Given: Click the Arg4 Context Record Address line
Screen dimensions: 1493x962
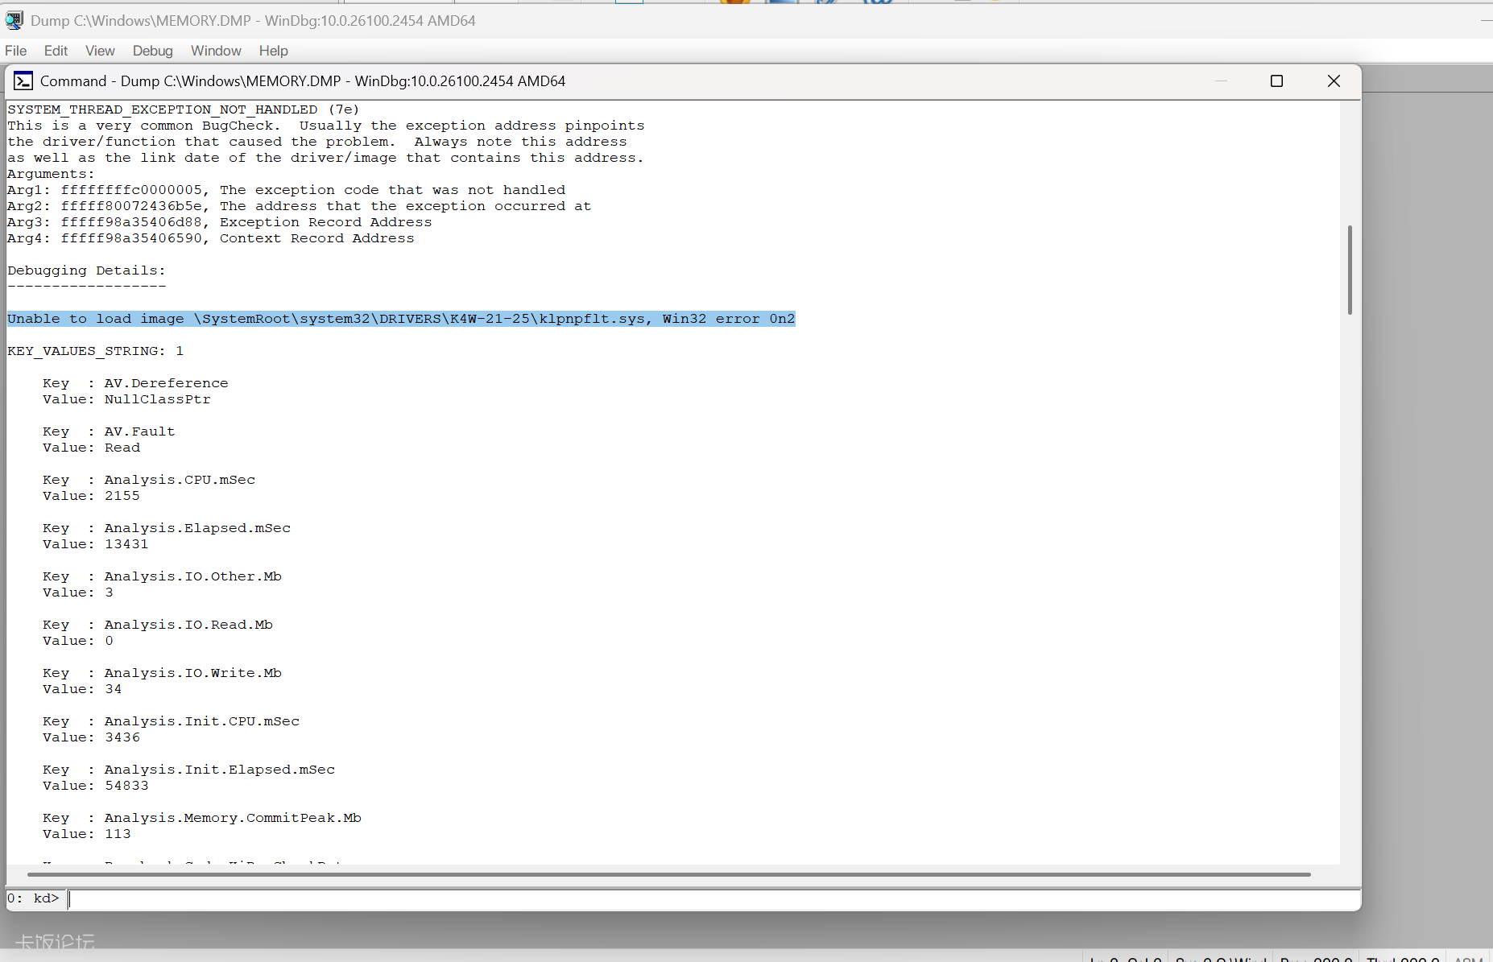Looking at the screenshot, I should click(x=211, y=238).
